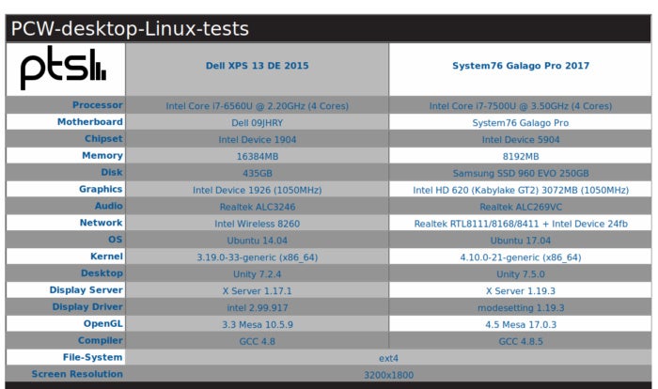Click the 435GB disk value
The height and width of the screenshot is (389, 658).
(258, 173)
